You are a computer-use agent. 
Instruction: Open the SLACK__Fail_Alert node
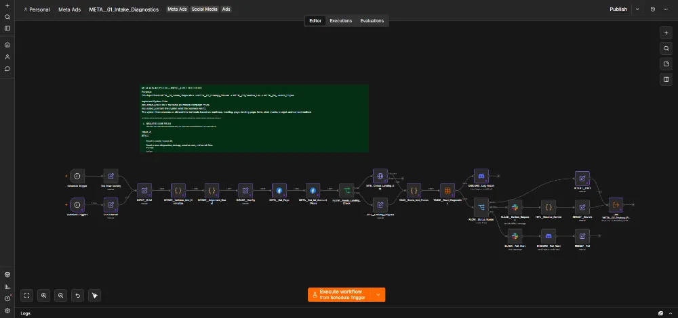click(x=515, y=236)
